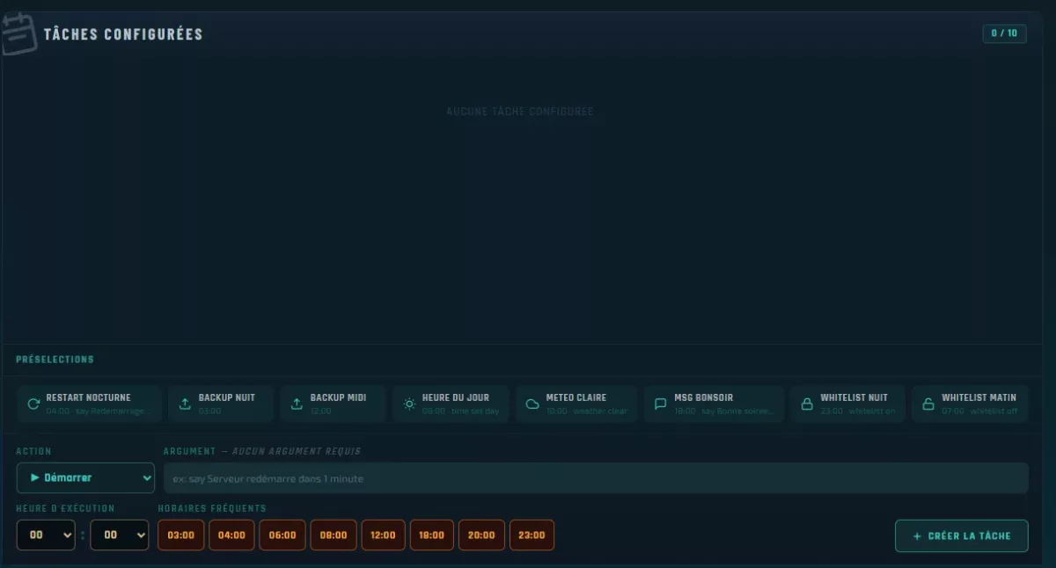Click the Créer la tâche button
The height and width of the screenshot is (568, 1056).
(x=962, y=535)
